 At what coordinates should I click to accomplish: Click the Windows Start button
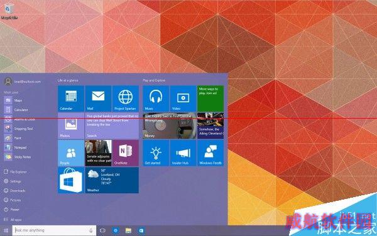point(6,230)
